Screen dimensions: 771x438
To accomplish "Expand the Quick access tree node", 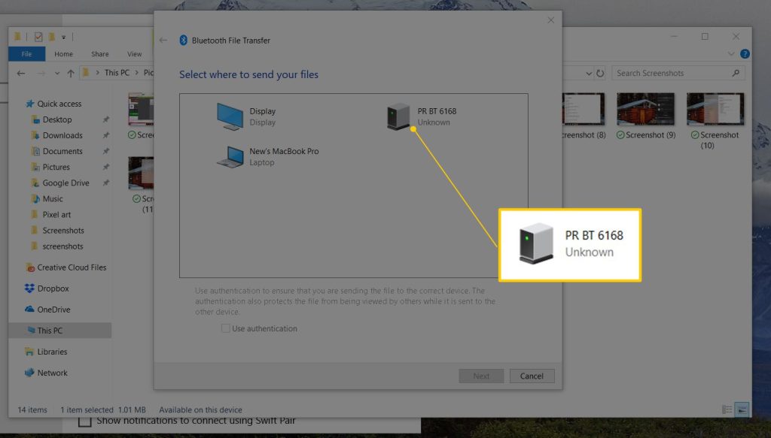I will point(20,104).
